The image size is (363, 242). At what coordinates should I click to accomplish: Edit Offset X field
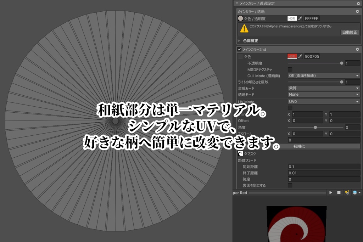pos(307,120)
